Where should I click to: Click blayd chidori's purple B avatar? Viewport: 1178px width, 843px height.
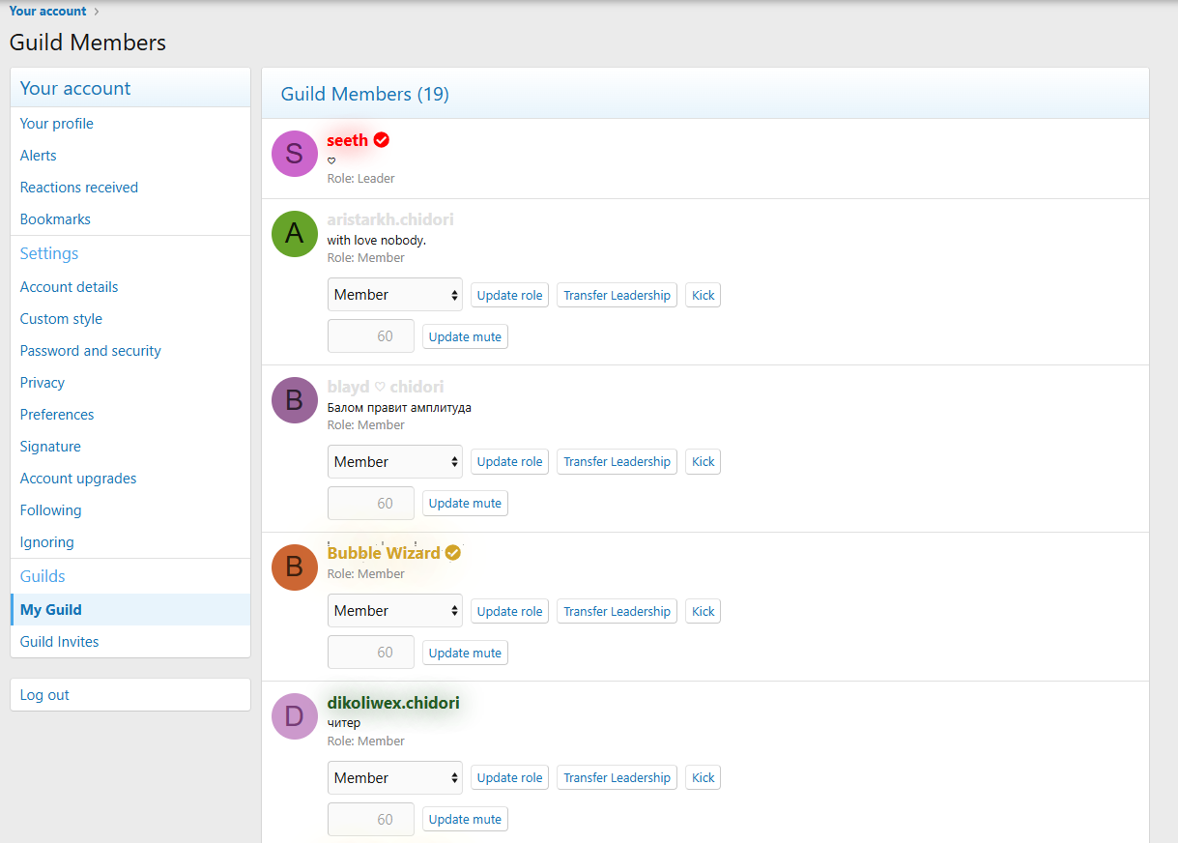point(295,400)
